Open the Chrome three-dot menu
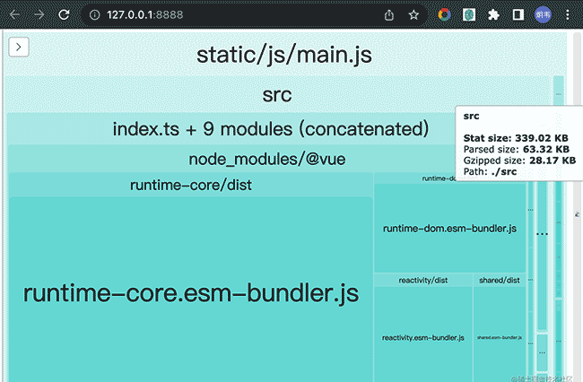Viewport: 583px width, 382px height. coord(568,15)
